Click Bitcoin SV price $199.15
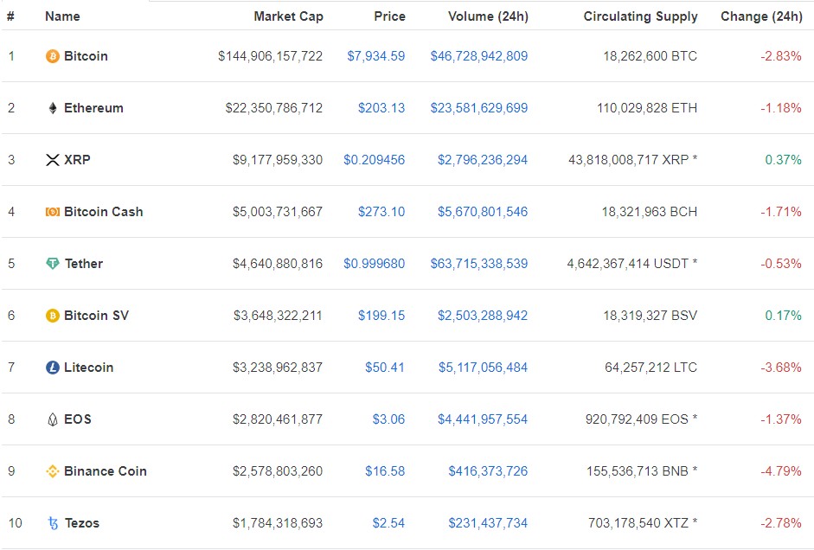 [x=381, y=316]
